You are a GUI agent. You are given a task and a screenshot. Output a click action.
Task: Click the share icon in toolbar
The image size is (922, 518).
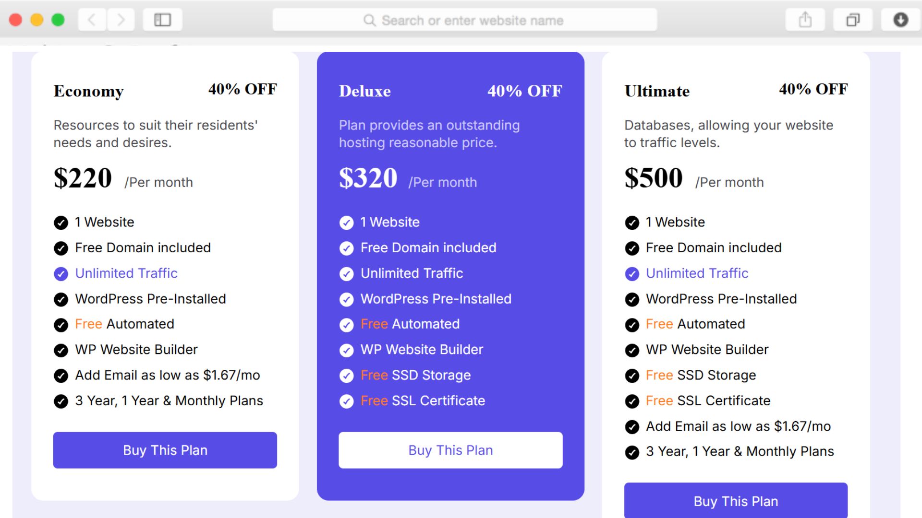pos(805,20)
